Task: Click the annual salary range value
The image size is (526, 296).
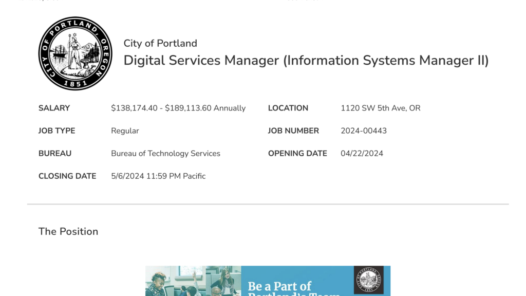Action: [x=178, y=108]
